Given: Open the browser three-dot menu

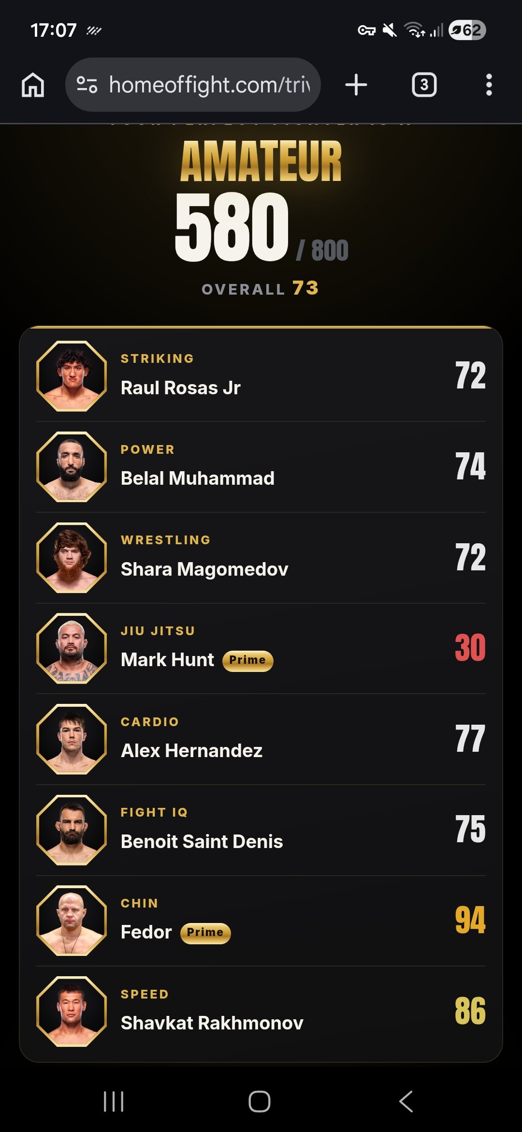Looking at the screenshot, I should point(489,85).
